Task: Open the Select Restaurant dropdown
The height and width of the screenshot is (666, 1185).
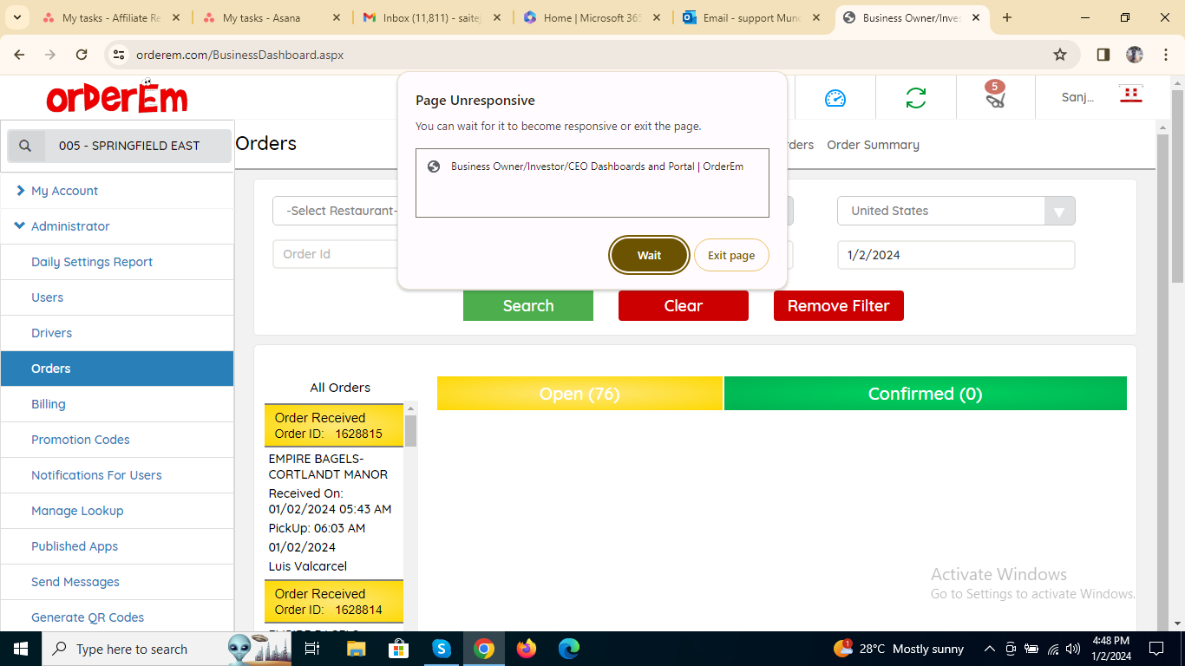Action: [337, 211]
